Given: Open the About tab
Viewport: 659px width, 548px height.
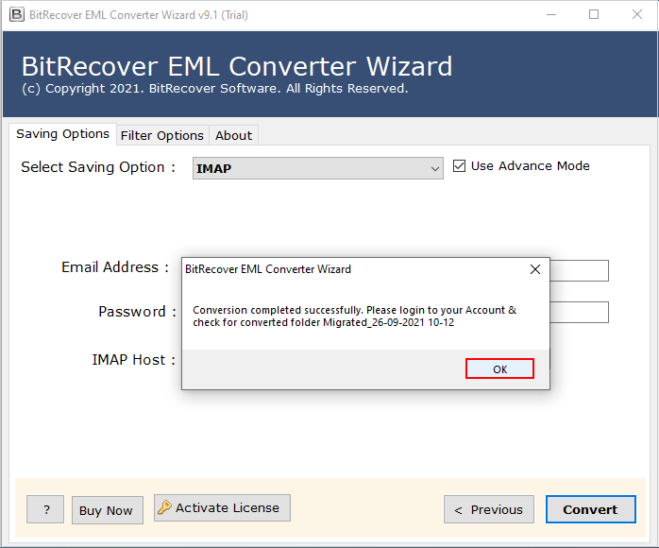Looking at the screenshot, I should pos(234,135).
